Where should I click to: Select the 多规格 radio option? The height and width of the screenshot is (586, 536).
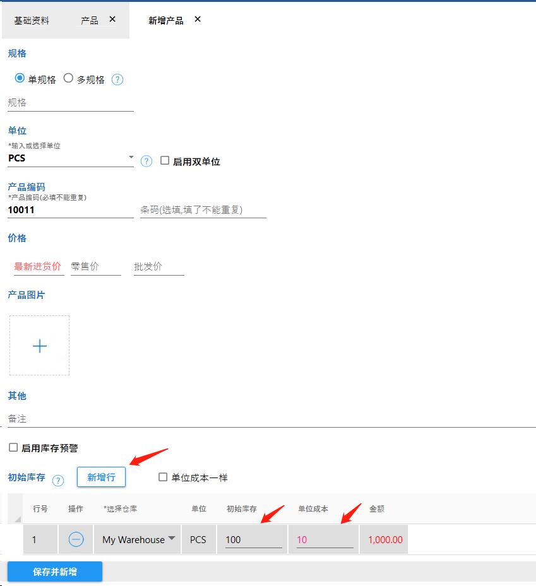(x=69, y=79)
